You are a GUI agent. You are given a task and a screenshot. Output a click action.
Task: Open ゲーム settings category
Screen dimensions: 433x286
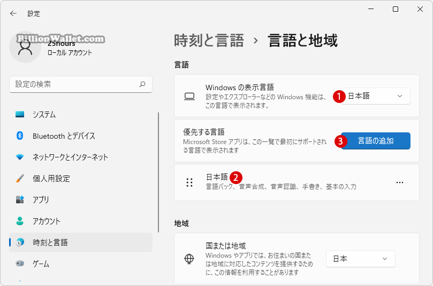pyautogui.click(x=81, y=264)
